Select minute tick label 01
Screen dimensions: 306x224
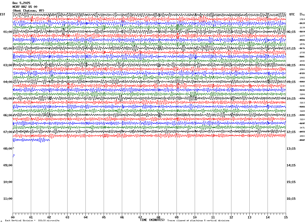31,217
